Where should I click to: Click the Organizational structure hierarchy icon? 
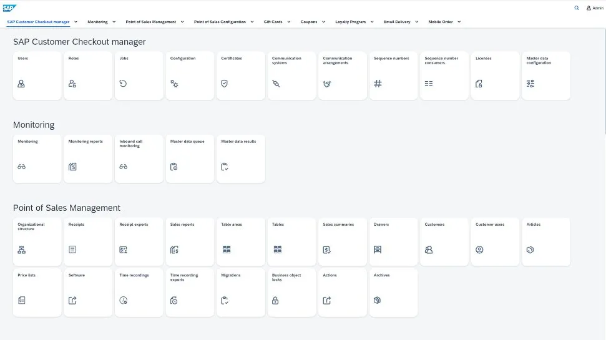22,250
